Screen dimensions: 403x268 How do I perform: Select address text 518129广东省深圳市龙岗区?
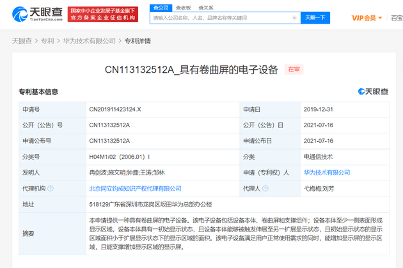150,205
